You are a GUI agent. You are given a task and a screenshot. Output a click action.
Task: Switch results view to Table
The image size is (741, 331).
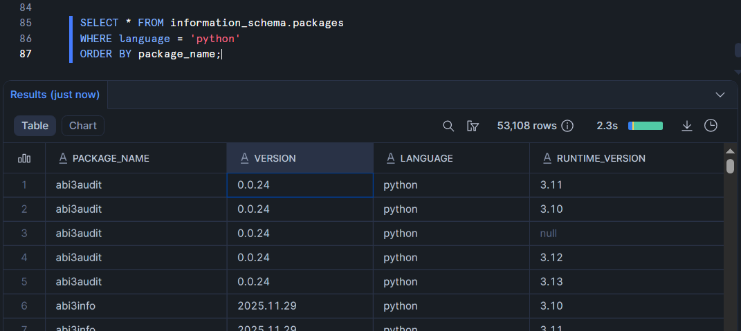click(35, 126)
